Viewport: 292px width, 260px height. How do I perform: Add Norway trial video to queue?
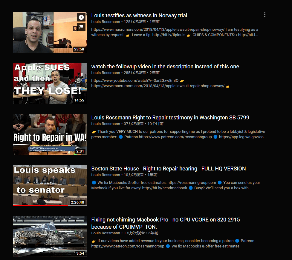[81, 27]
